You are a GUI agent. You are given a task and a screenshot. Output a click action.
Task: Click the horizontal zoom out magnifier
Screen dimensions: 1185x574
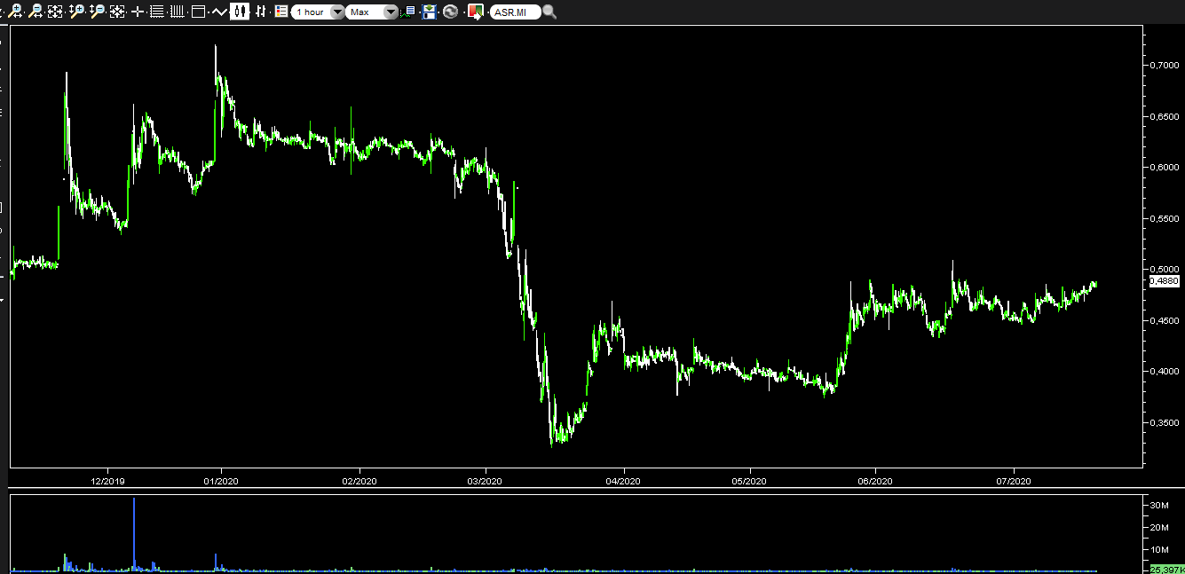pyautogui.click(x=36, y=12)
